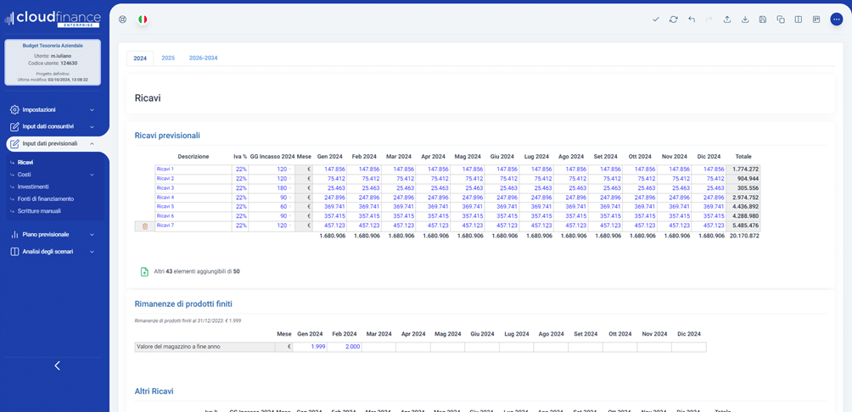
Task: Open Scritture manuali in the sidebar
Action: point(39,210)
